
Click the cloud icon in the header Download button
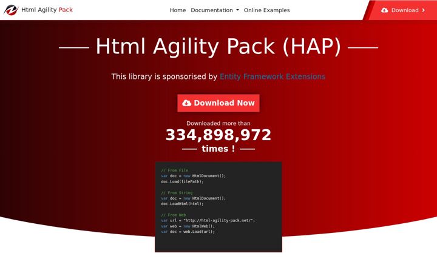pos(385,10)
